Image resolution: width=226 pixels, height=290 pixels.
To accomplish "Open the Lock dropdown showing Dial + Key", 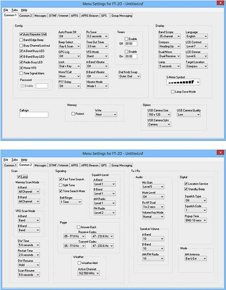I will tap(70, 66).
